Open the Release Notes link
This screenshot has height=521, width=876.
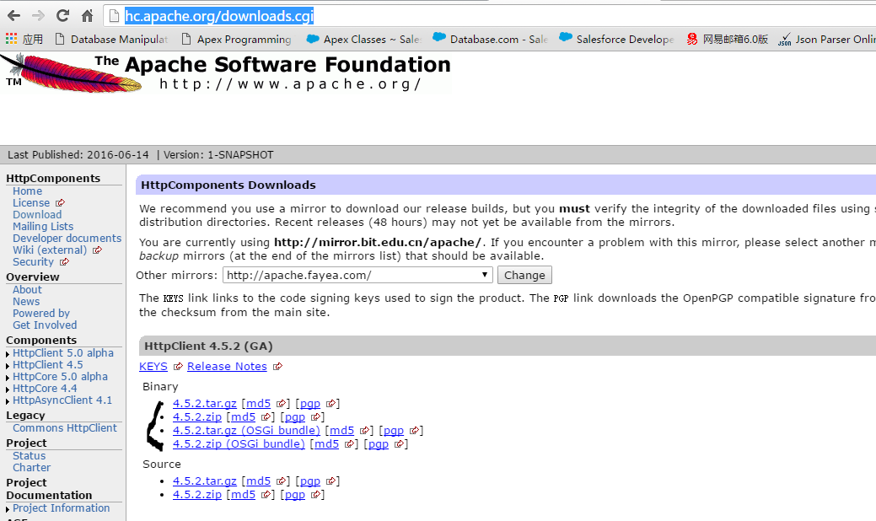(x=227, y=367)
